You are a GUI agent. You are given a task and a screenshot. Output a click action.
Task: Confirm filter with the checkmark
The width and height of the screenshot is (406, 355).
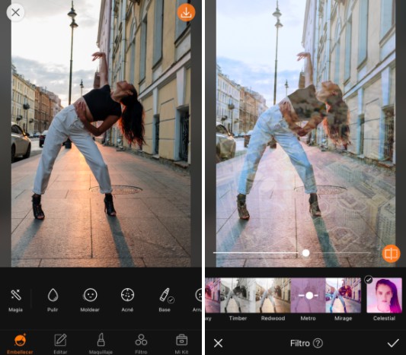pos(393,343)
